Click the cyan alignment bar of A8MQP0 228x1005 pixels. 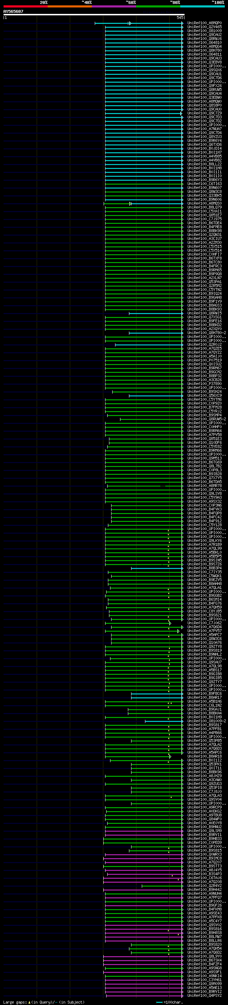(x=139, y=24)
